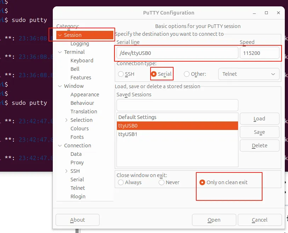Viewport: 288px width, 233px height.
Task: Click the About button
Action: point(78,220)
